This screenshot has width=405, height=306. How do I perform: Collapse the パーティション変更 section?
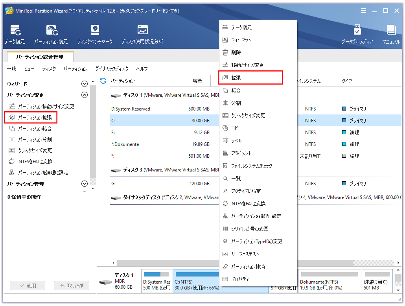click(x=84, y=95)
